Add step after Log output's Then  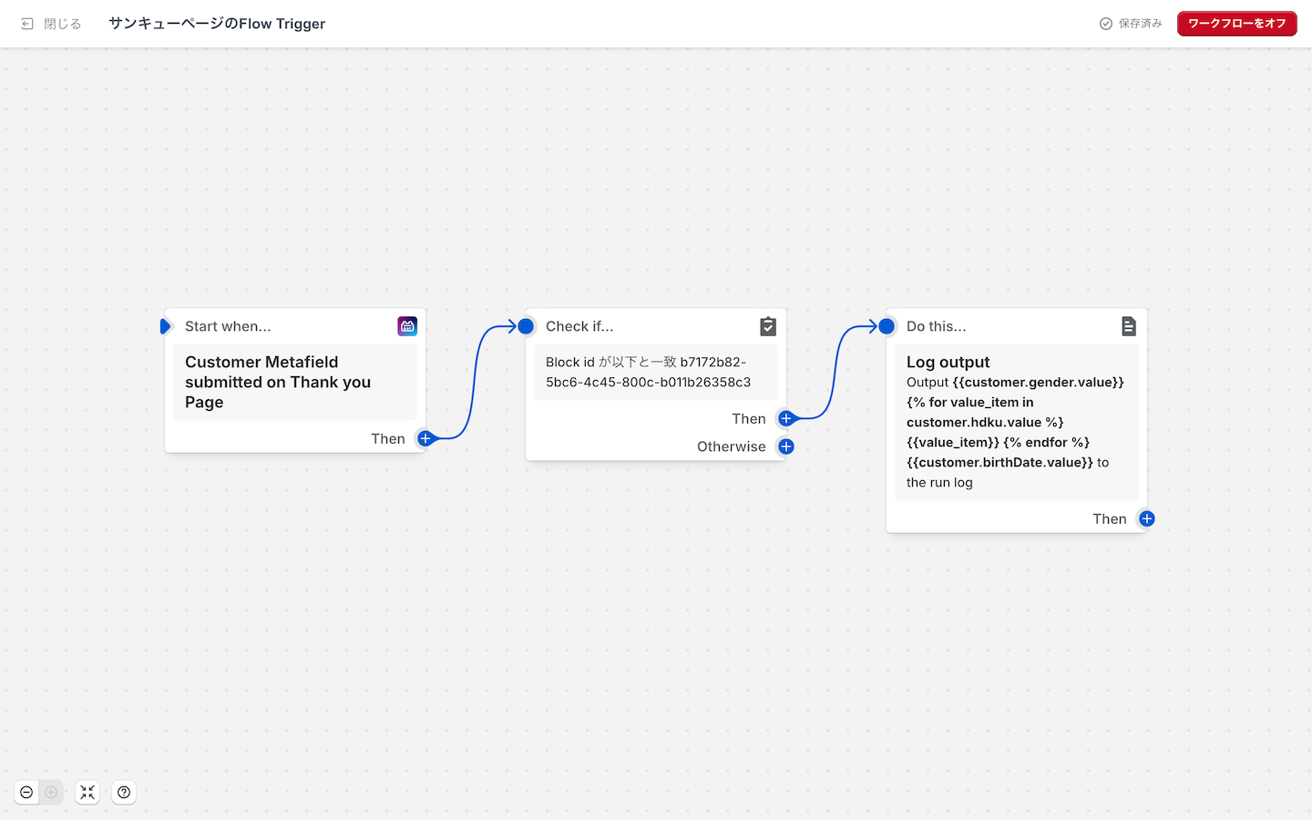1147,518
